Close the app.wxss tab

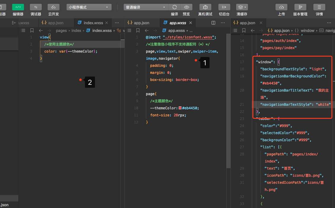191,23
